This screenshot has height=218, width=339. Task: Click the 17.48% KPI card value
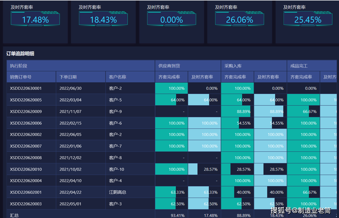[x=35, y=20]
